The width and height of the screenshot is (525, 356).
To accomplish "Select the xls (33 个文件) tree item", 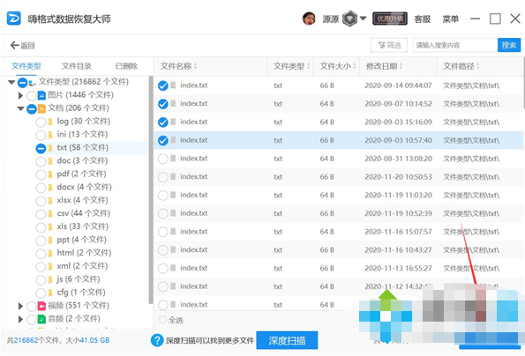I will click(x=82, y=226).
